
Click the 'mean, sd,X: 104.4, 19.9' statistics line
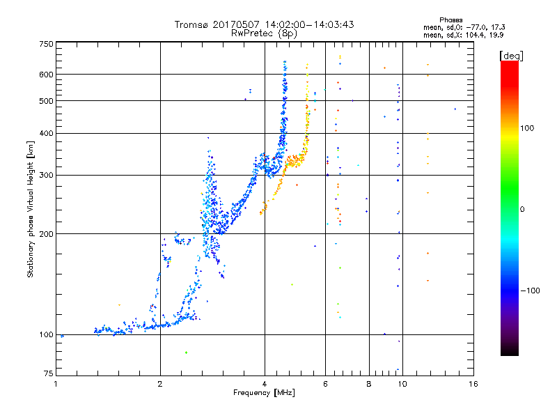tap(463, 35)
